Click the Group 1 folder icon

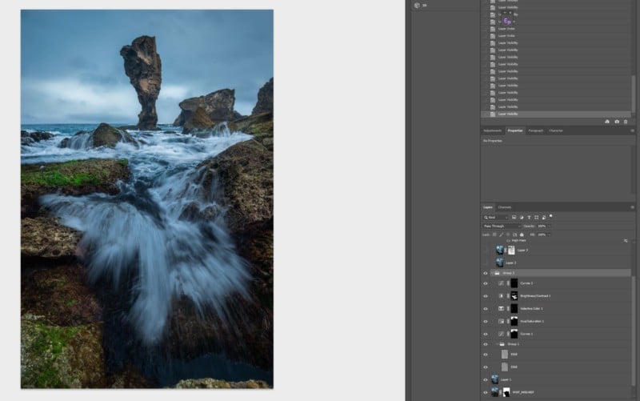[x=502, y=344]
